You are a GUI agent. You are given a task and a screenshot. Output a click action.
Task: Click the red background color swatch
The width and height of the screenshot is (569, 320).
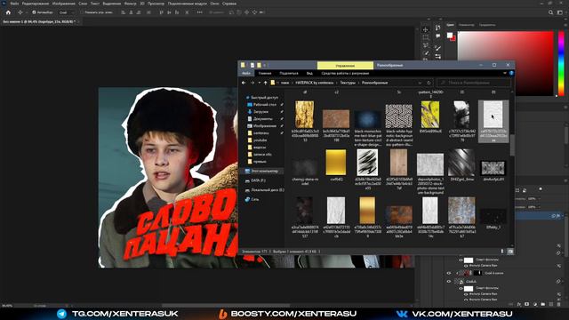click(453, 38)
